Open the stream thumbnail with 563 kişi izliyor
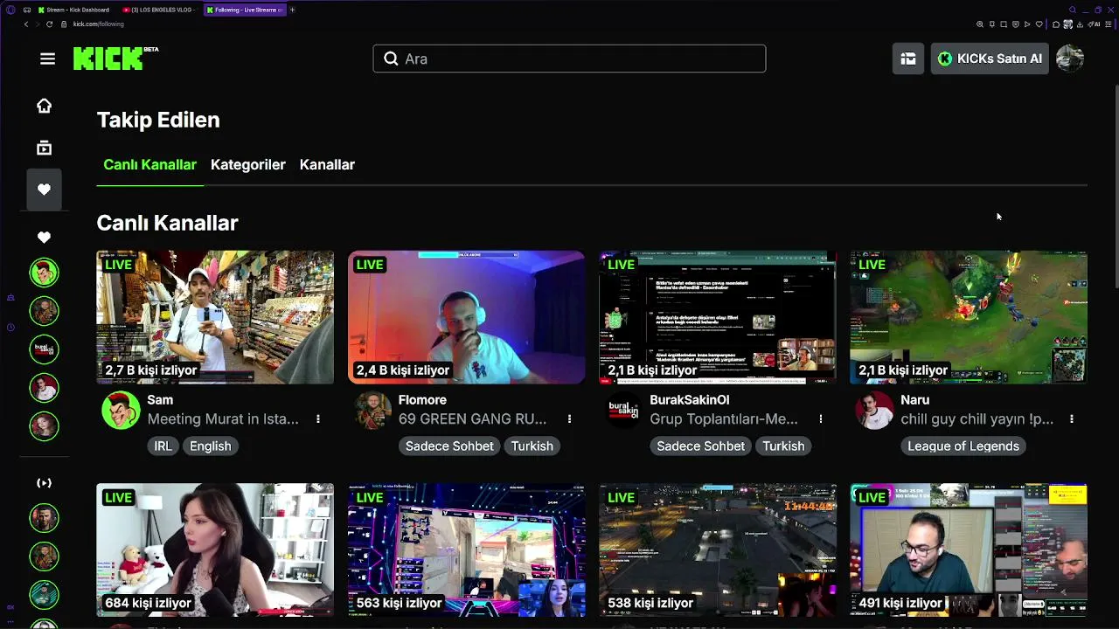The image size is (1119, 629). point(467,550)
